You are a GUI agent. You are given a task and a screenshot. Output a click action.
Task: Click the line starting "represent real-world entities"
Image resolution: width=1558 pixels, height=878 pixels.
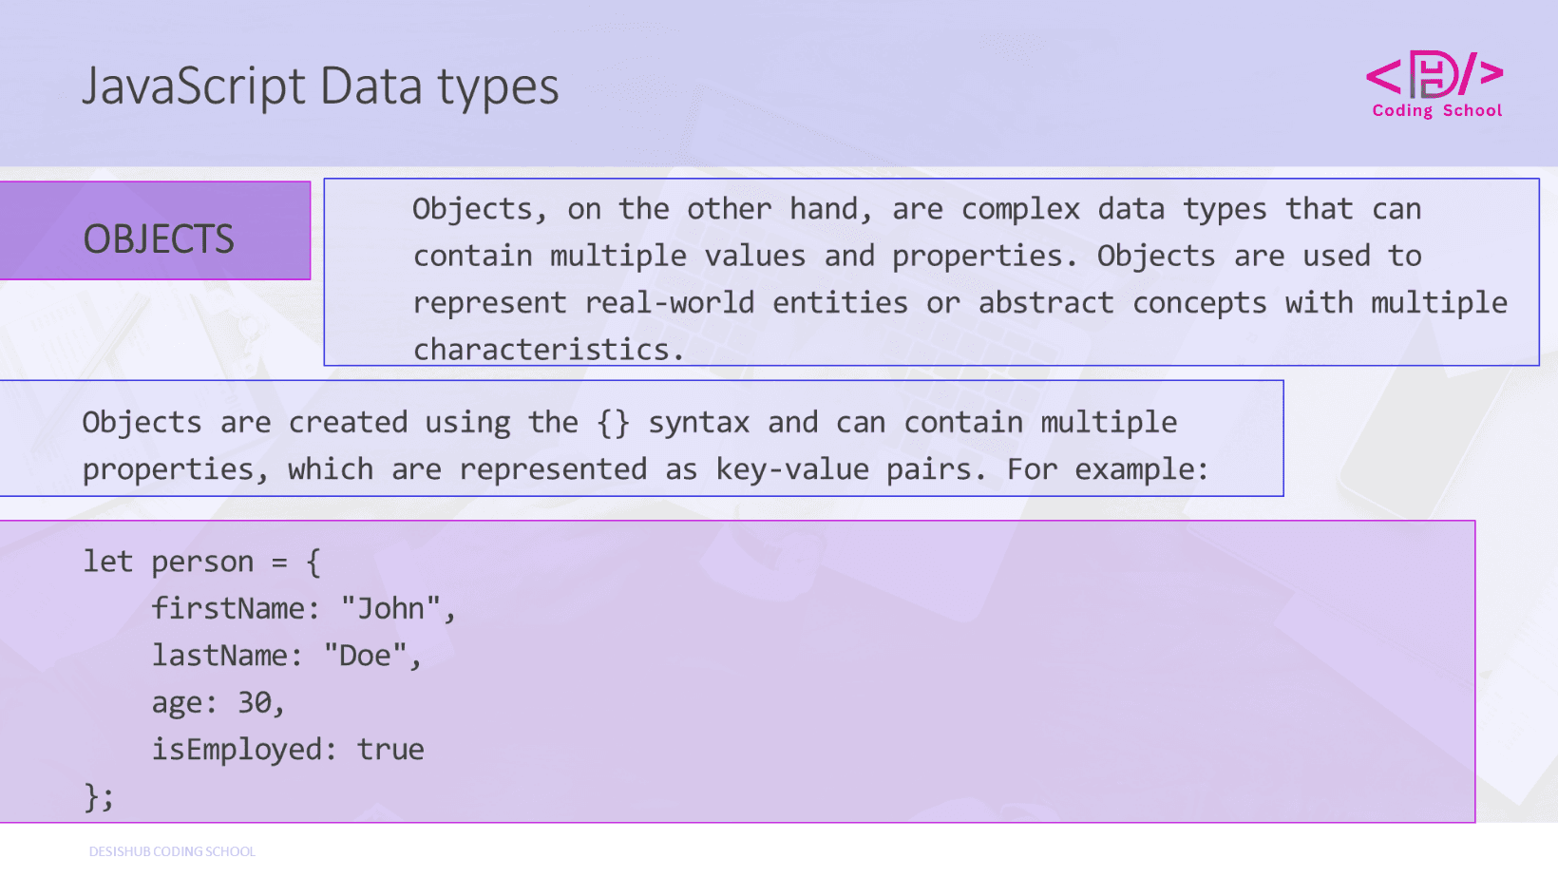click(959, 303)
